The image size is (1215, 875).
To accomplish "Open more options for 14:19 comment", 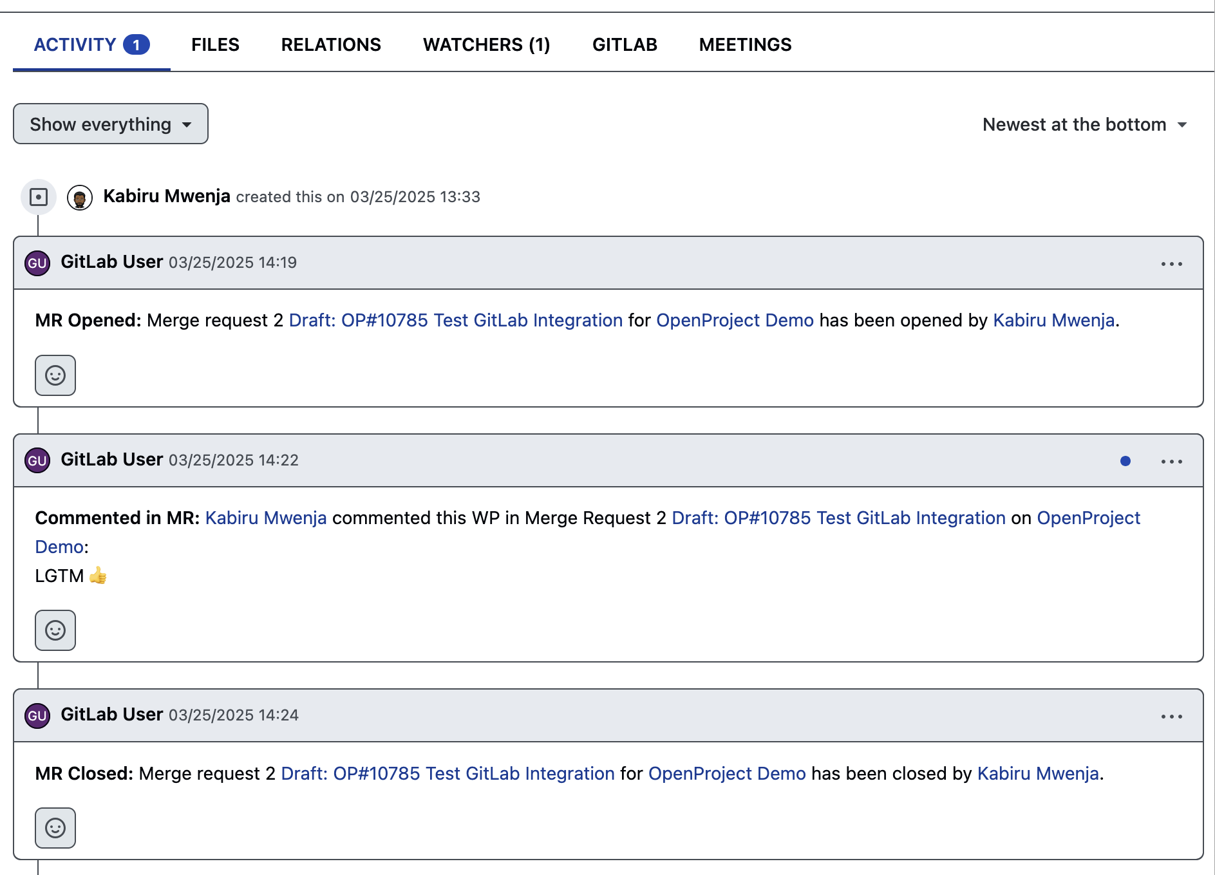I will (x=1171, y=264).
